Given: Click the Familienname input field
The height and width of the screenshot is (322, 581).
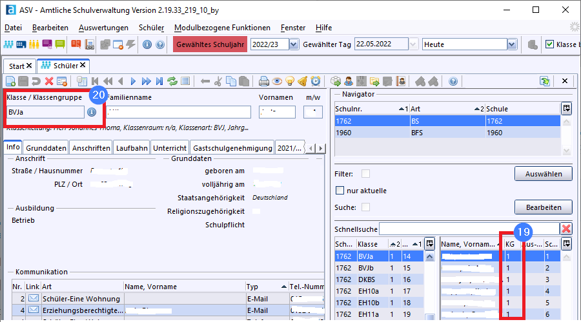Looking at the screenshot, I should pyautogui.click(x=179, y=112).
